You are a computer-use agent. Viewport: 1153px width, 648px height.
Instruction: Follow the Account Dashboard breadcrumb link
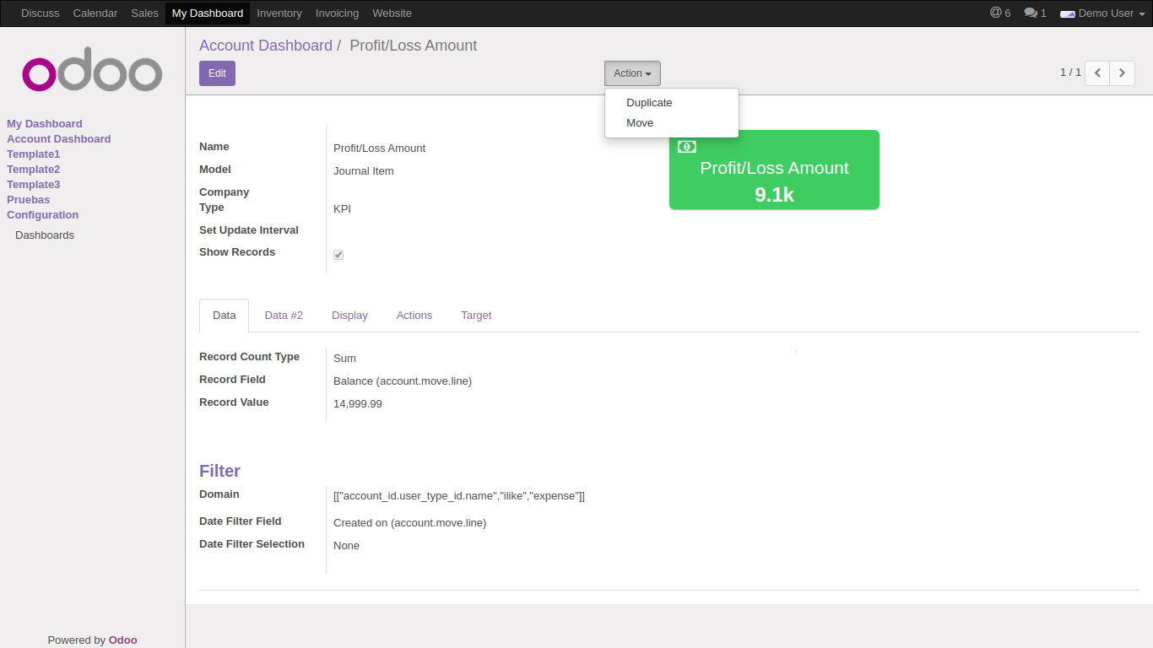tap(266, 46)
